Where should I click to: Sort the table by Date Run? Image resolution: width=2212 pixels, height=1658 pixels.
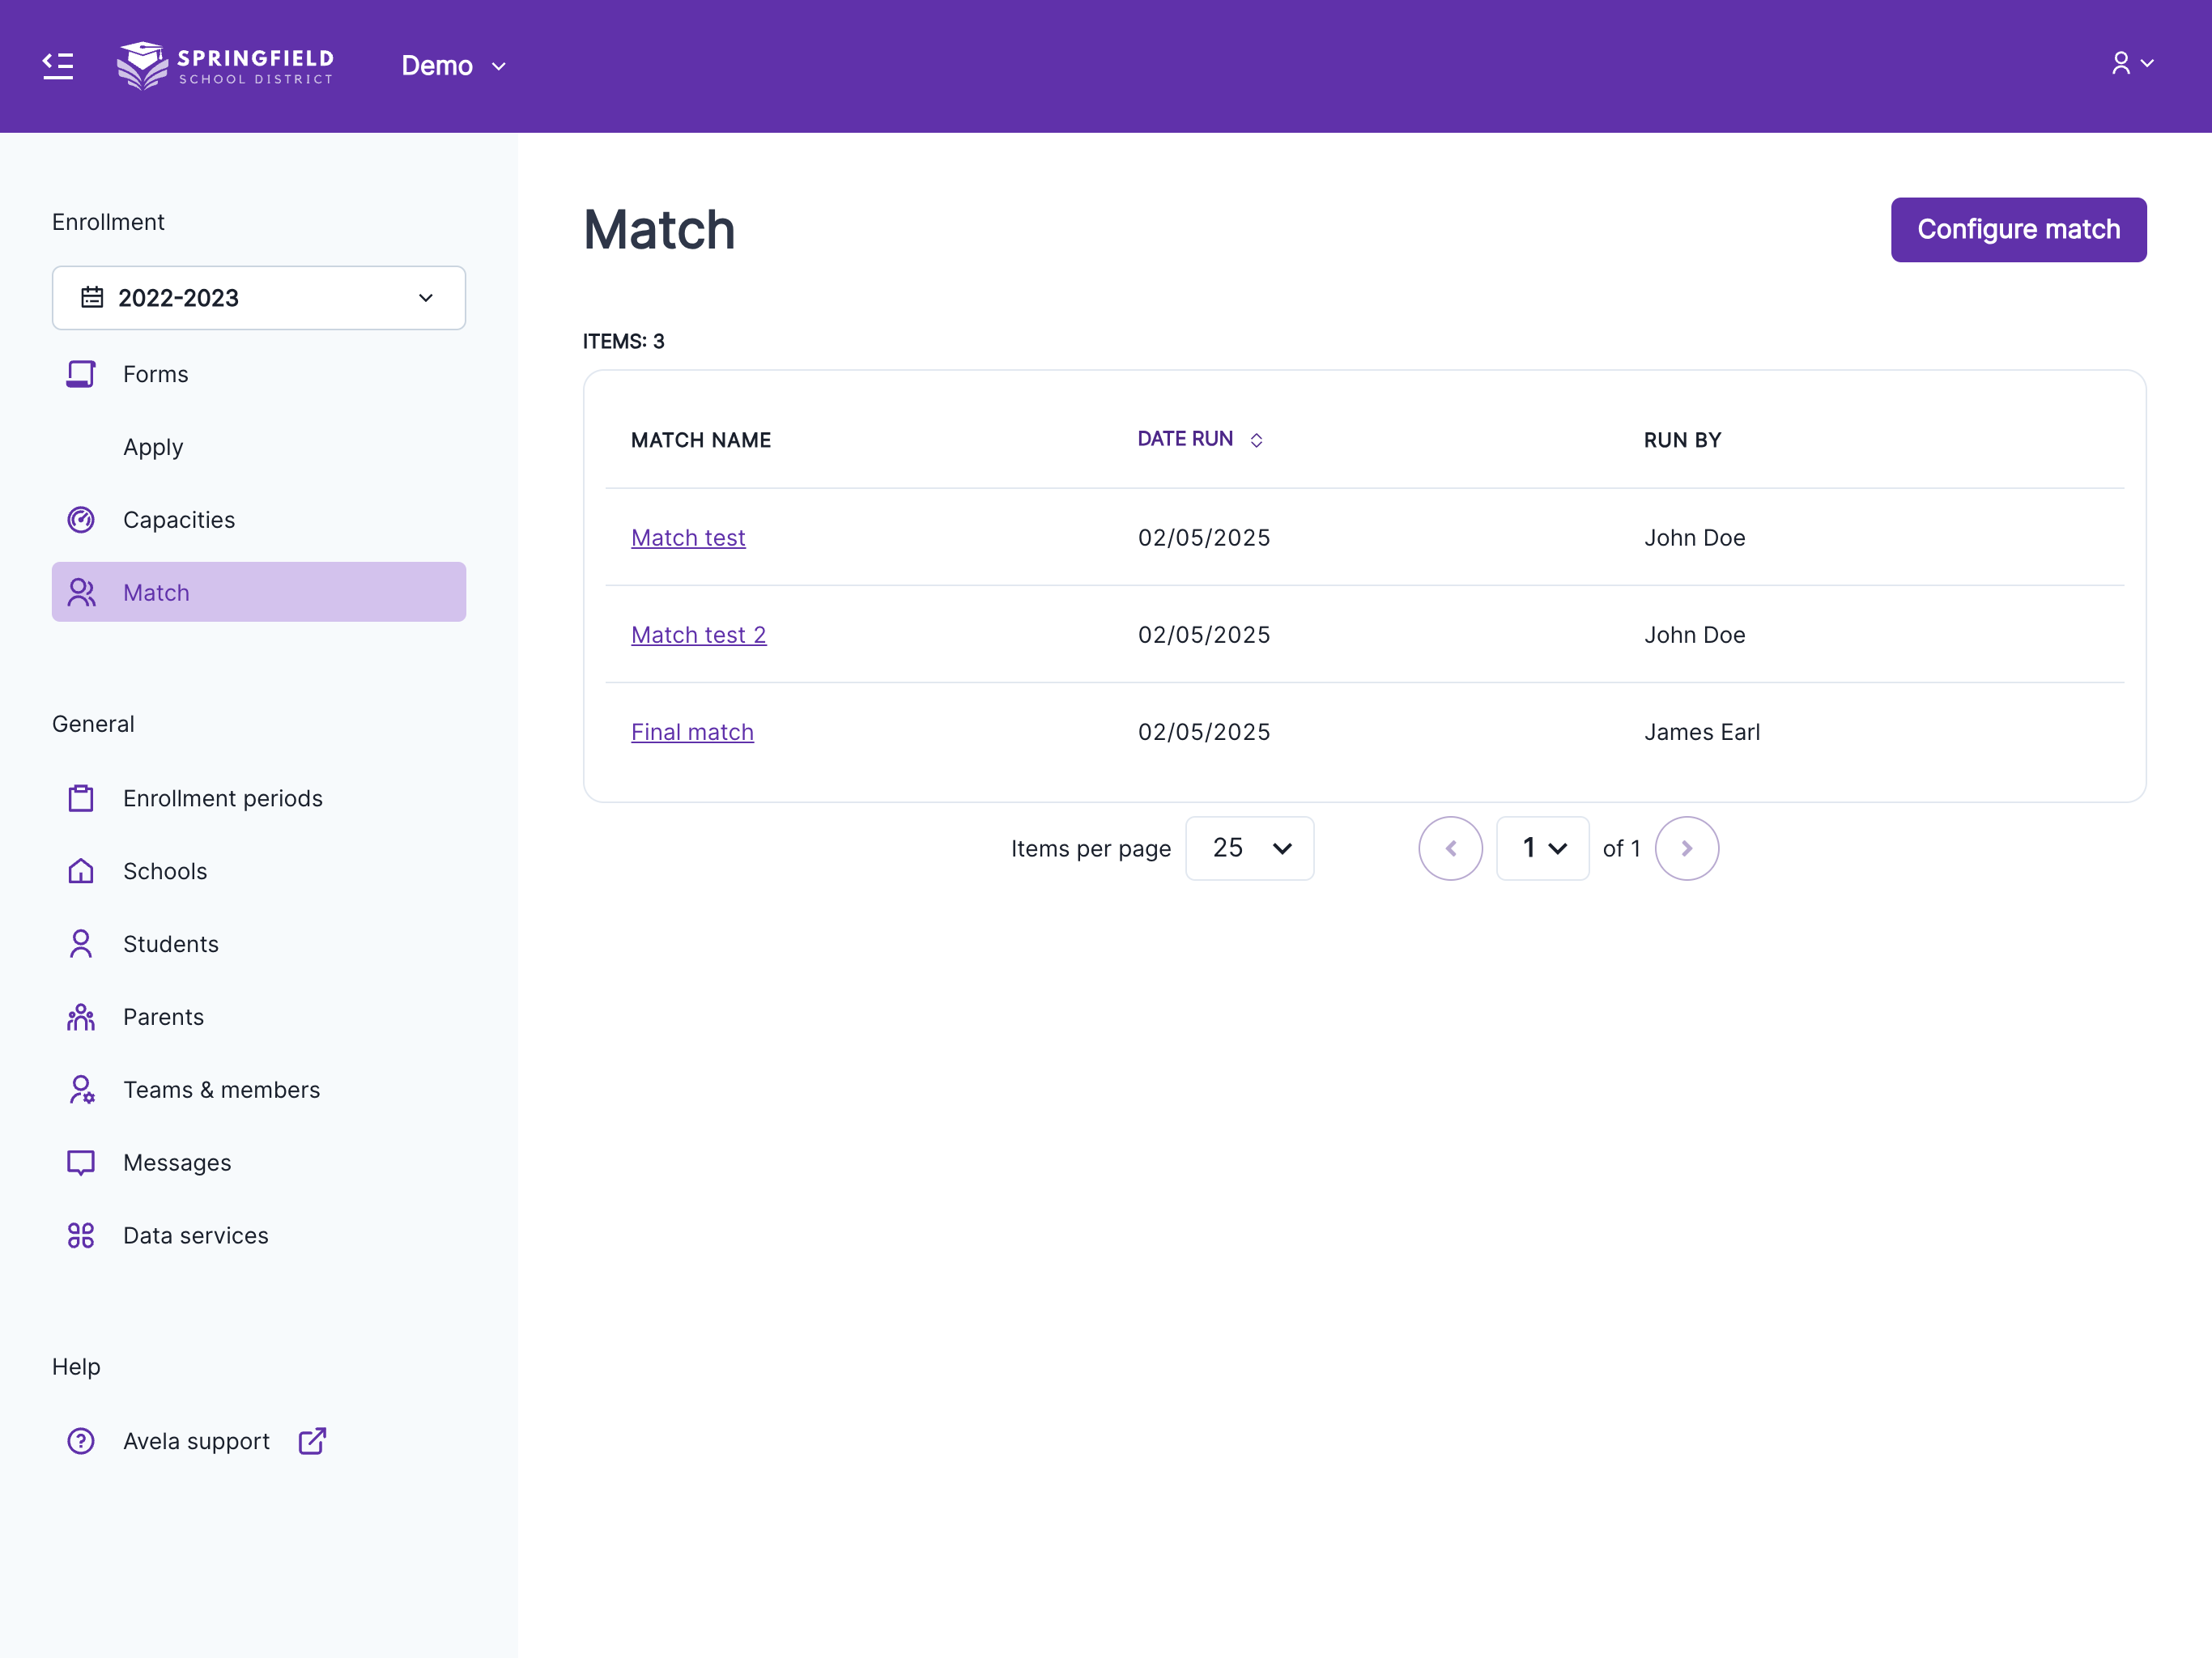coord(1199,438)
